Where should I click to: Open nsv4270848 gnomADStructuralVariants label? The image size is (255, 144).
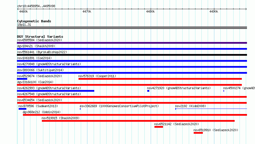pos(49,64)
